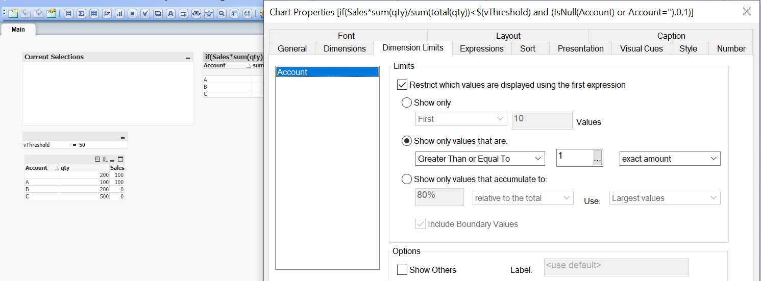
Task: Open the Visual Cues tab
Action: [x=642, y=48]
